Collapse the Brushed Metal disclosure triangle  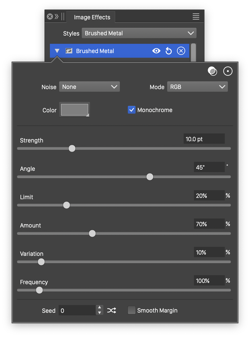point(57,51)
